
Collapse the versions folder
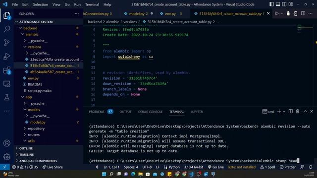click(x=49, y=47)
